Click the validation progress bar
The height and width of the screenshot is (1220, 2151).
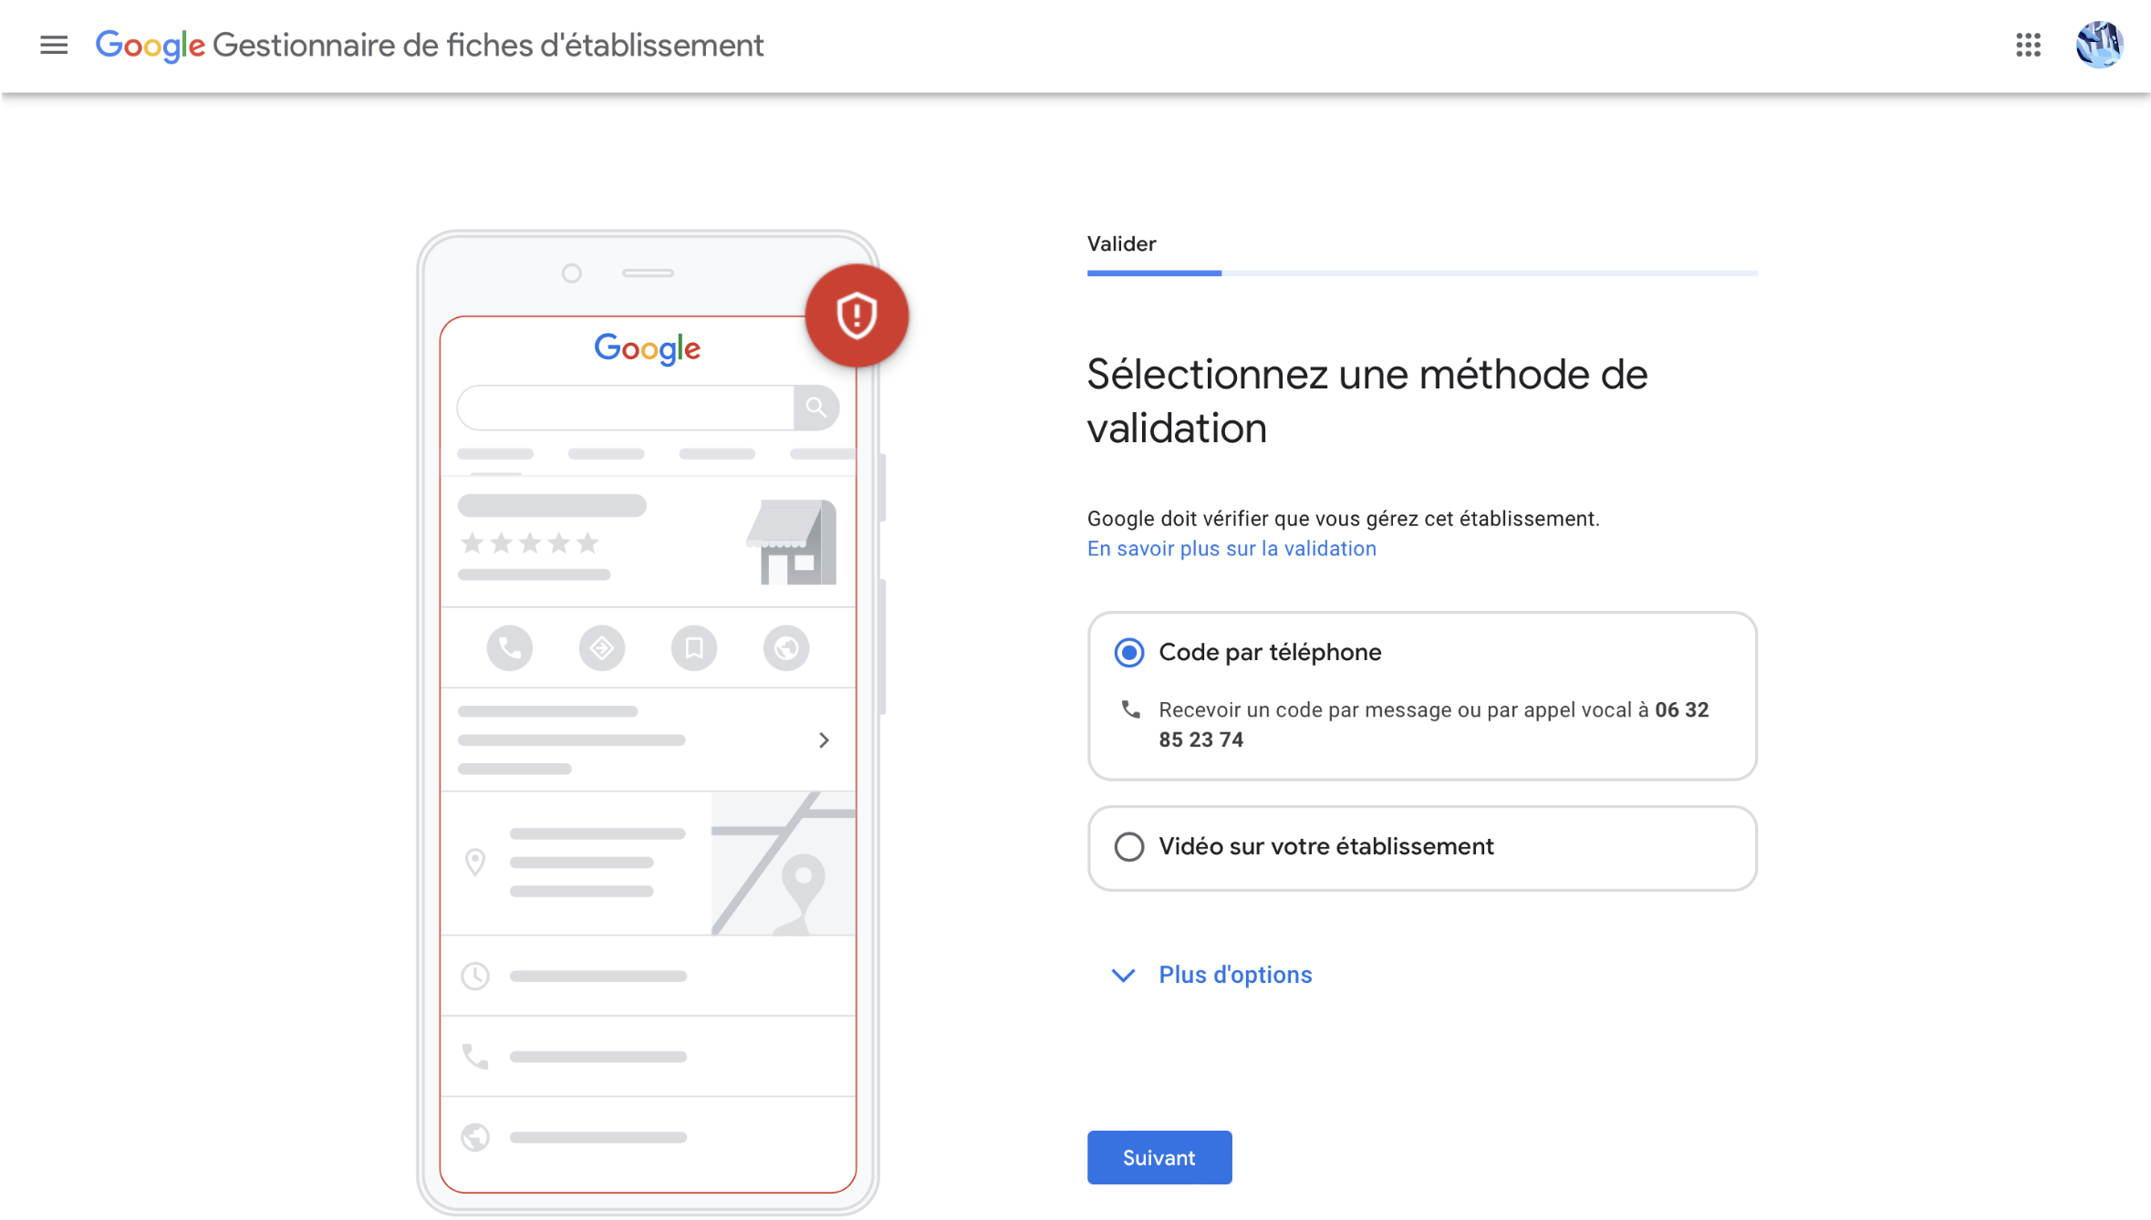[x=1421, y=273]
